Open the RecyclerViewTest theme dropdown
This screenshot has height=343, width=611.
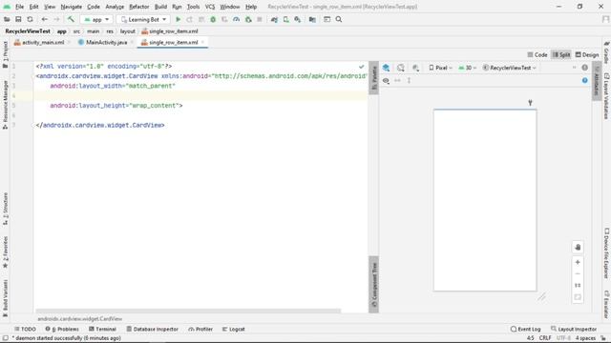coord(509,68)
